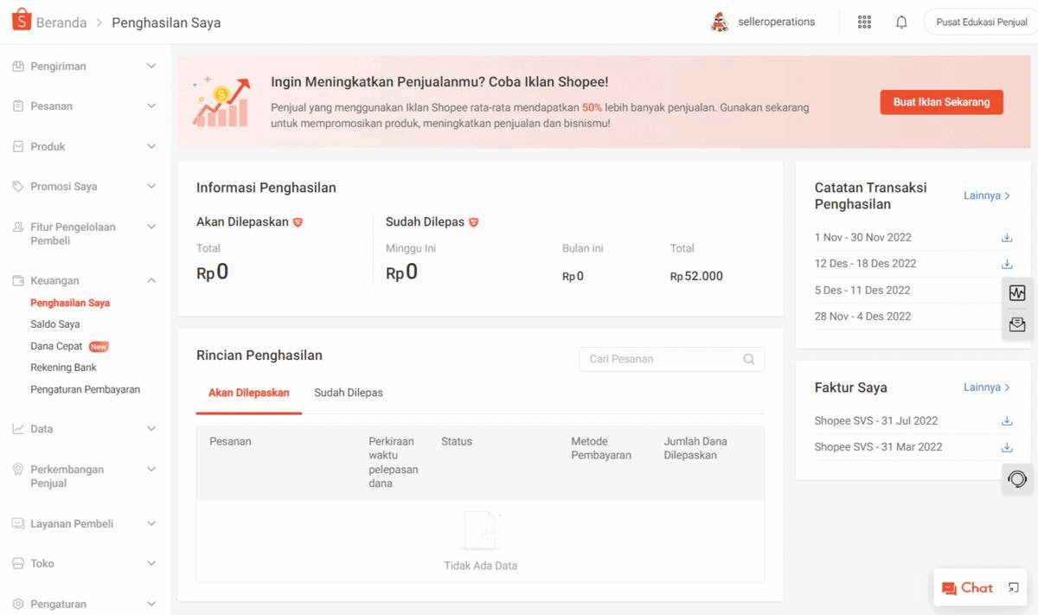This screenshot has width=1038, height=615.
Task: Expand the Pengiriman sidebar menu
Action: tap(85, 67)
